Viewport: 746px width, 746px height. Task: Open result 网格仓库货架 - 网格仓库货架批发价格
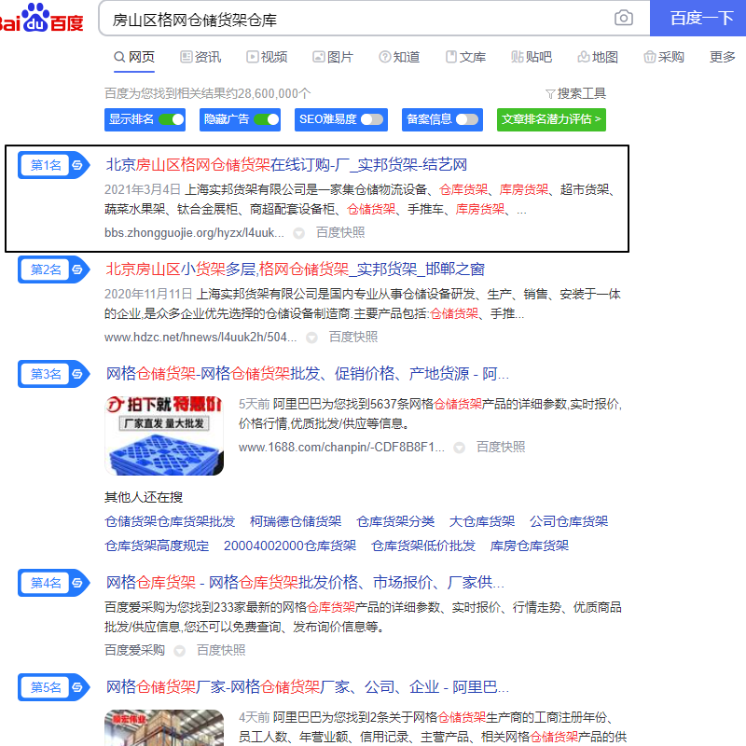coord(305,583)
